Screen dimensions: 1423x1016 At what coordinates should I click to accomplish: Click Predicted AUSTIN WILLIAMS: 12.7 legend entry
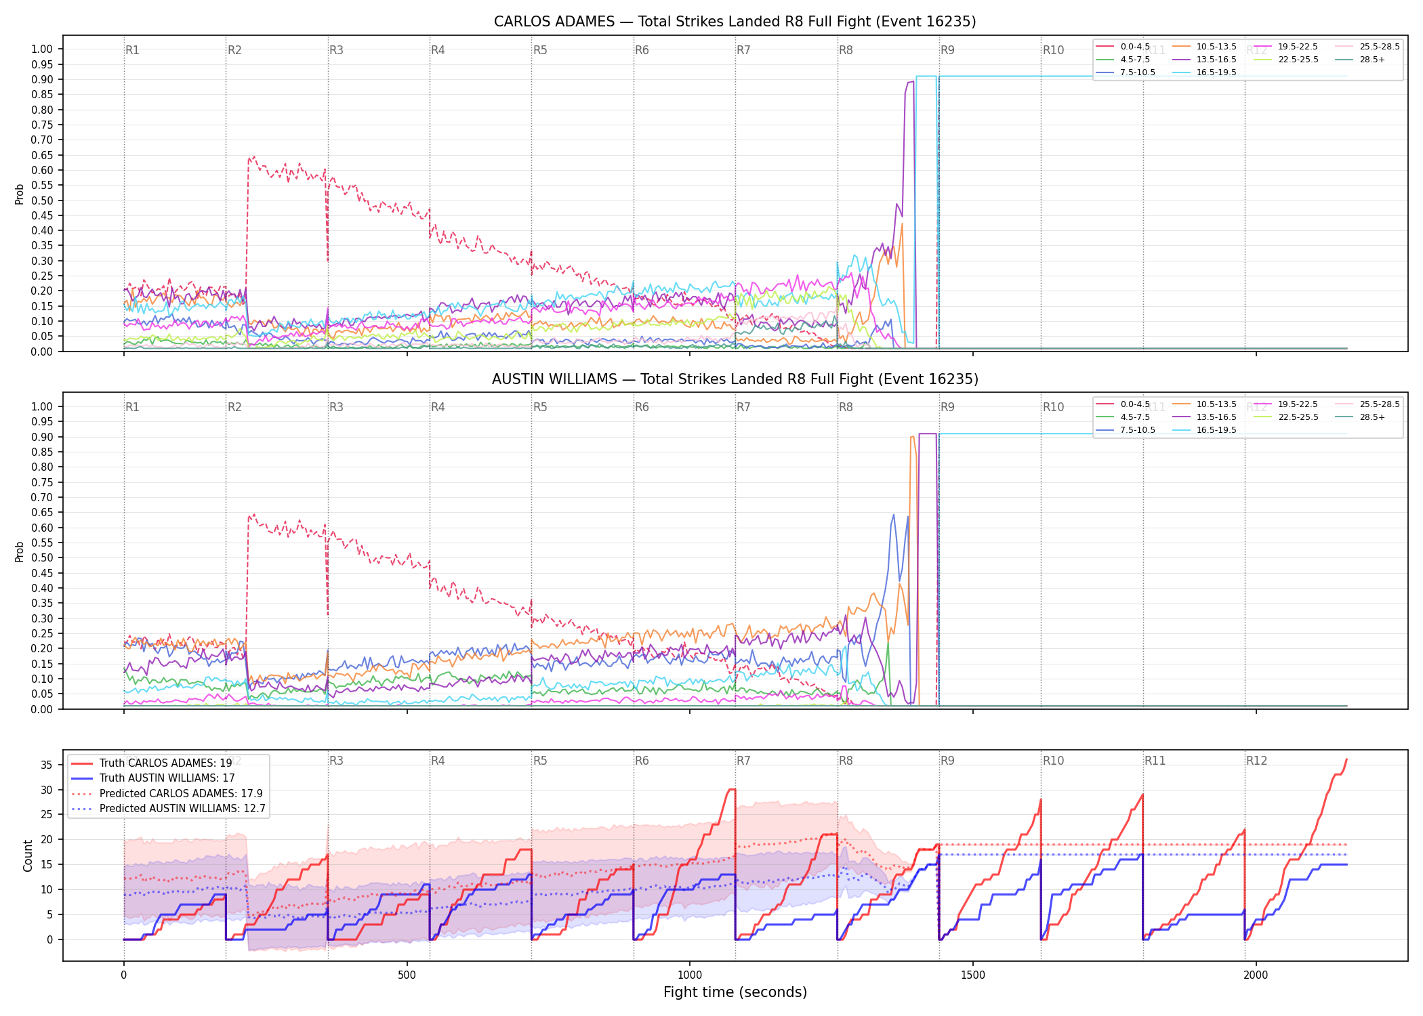[168, 809]
